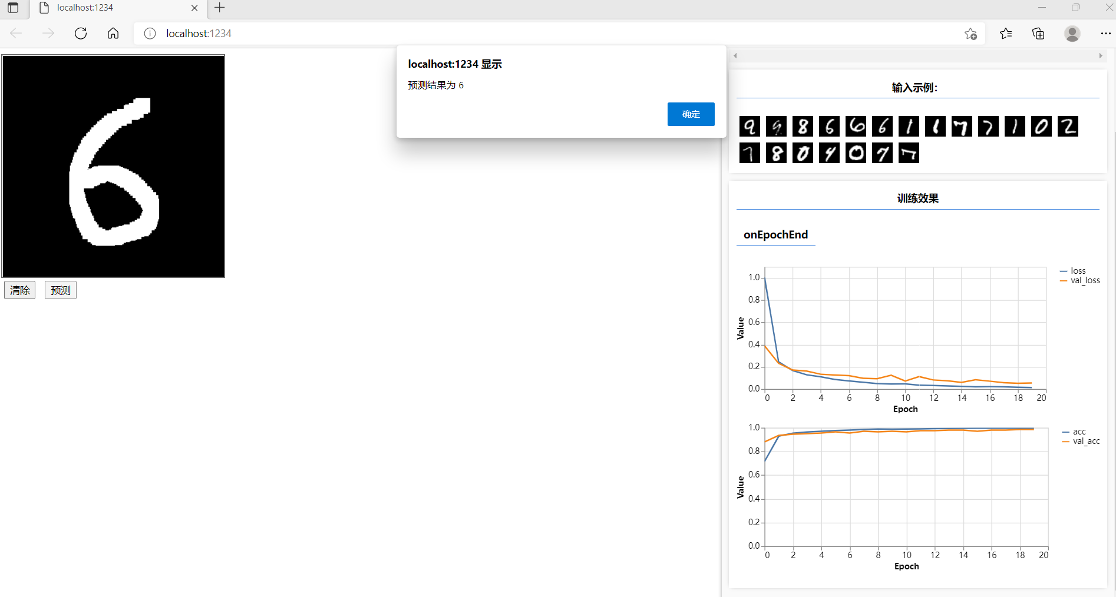Open the tab actions menu icon
Viewport: 1116px width, 597px height.
pyautogui.click(x=13, y=8)
